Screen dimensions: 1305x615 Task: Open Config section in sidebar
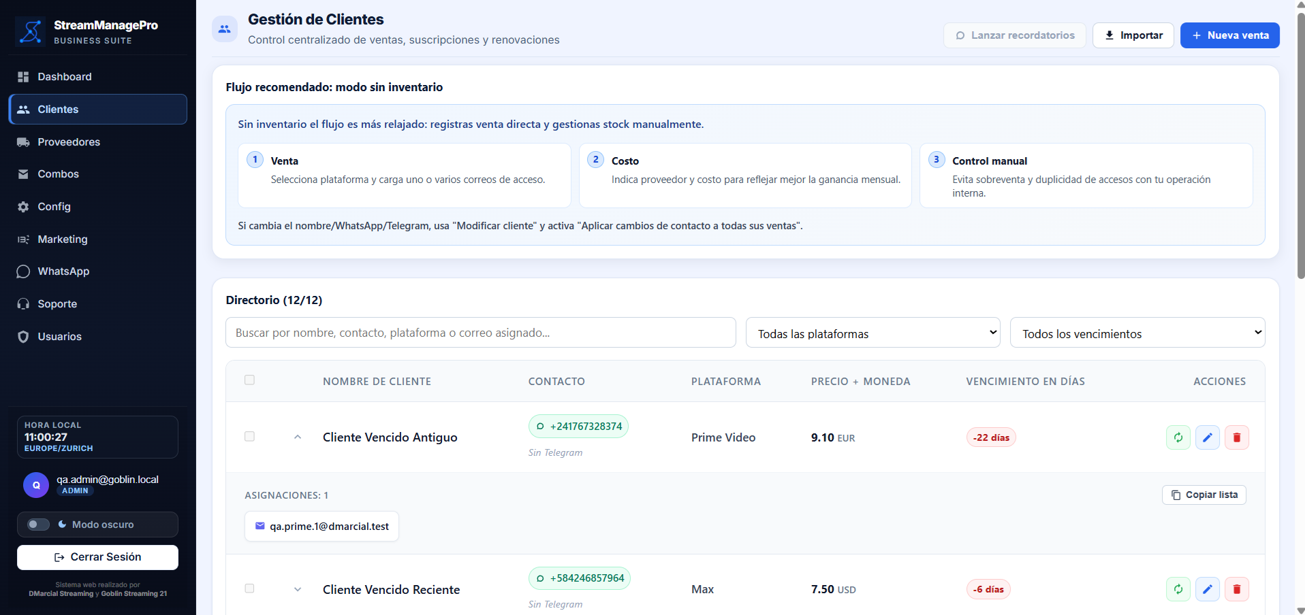point(98,207)
